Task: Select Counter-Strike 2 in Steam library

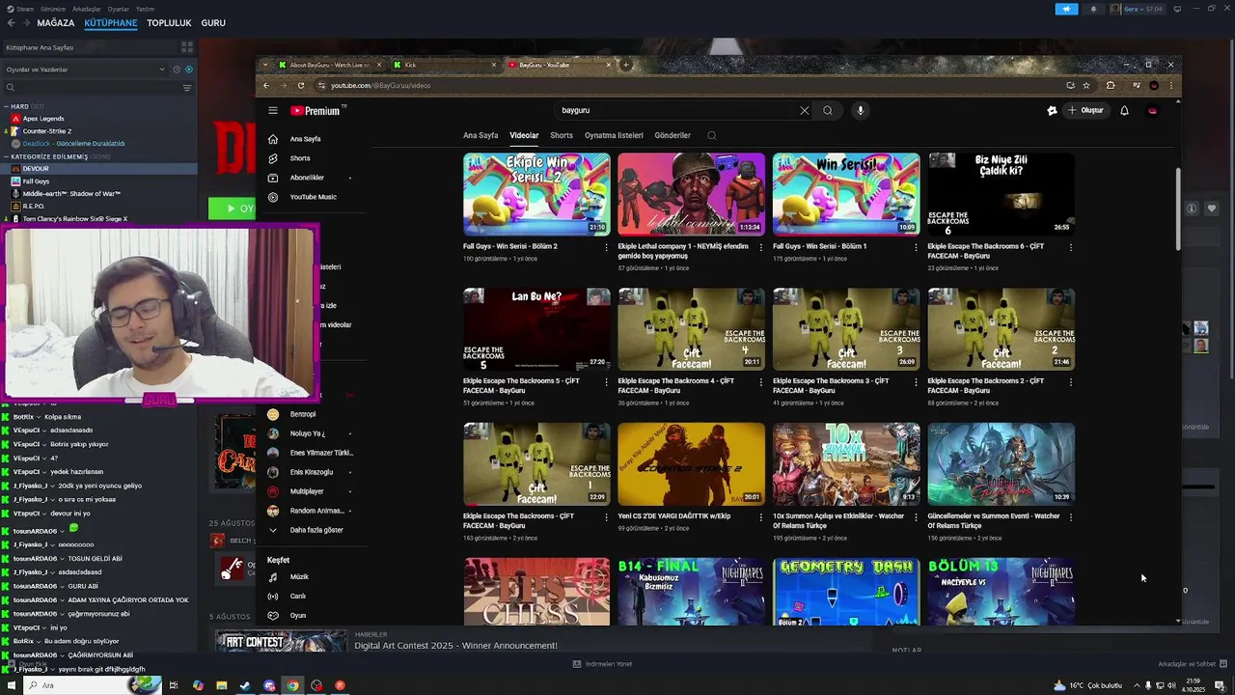Action: point(46,131)
